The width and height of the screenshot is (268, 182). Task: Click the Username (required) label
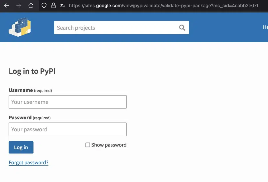[30, 90]
